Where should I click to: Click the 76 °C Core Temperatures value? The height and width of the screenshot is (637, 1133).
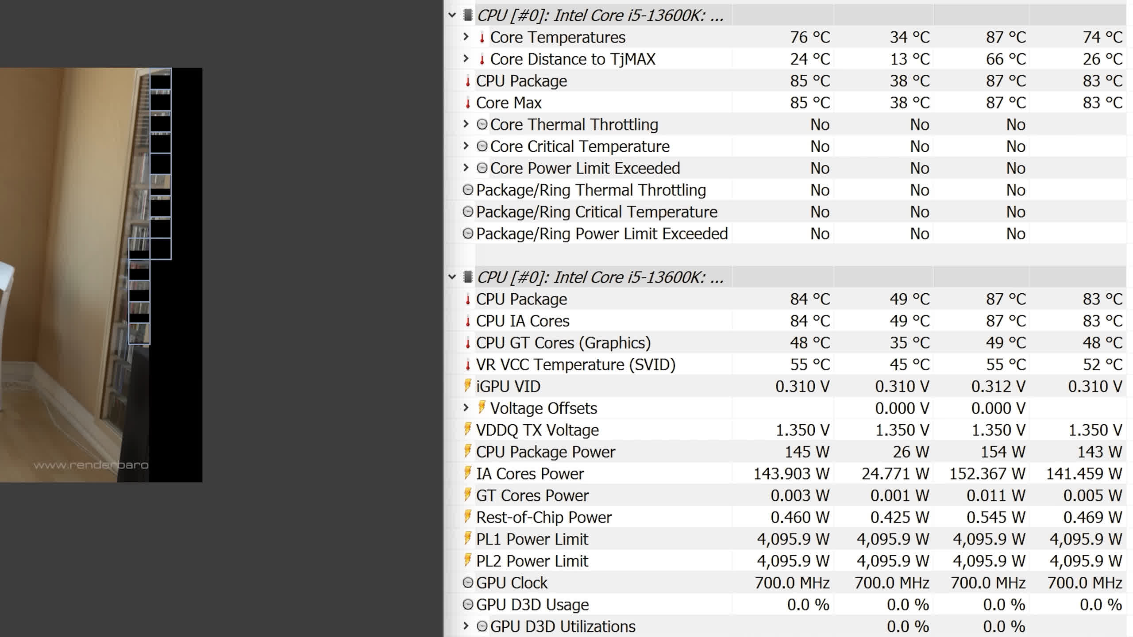[810, 38]
